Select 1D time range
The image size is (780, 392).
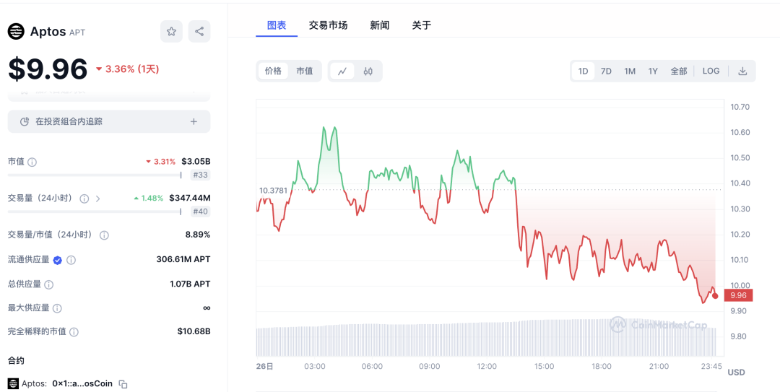[583, 71]
